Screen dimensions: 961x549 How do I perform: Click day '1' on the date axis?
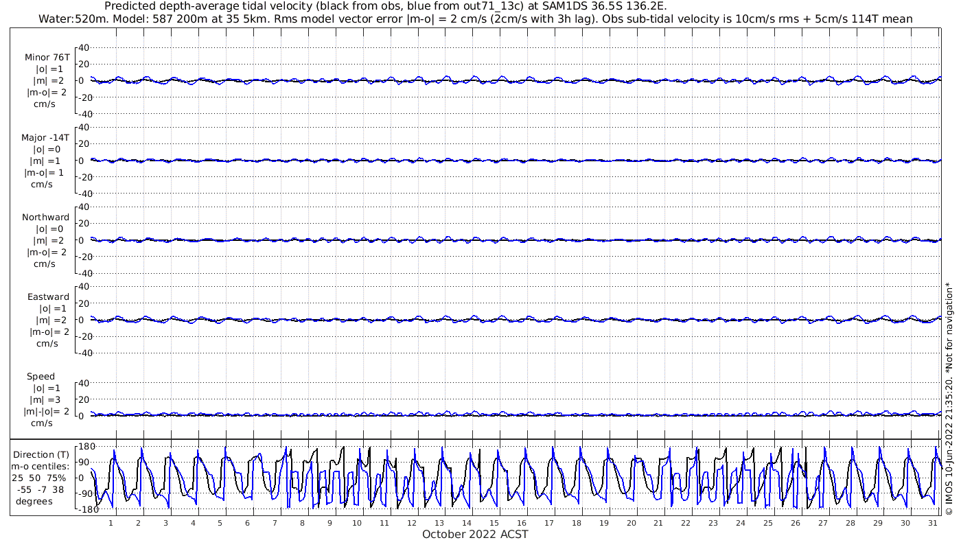click(x=111, y=523)
